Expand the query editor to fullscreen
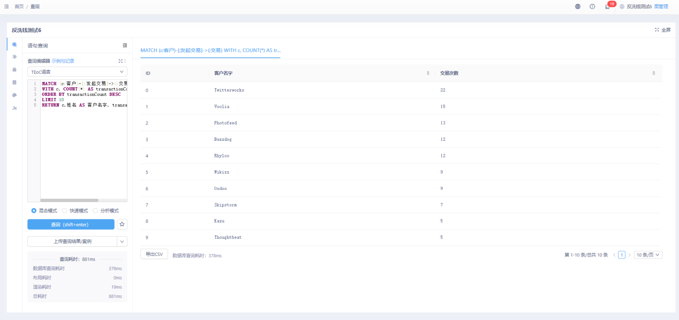This screenshot has width=679, height=320. (x=120, y=61)
